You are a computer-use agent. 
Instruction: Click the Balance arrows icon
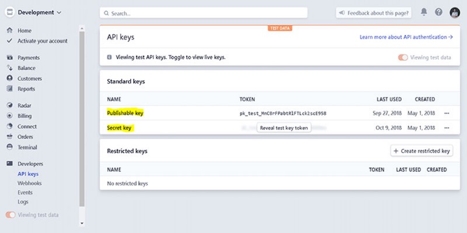click(9, 68)
